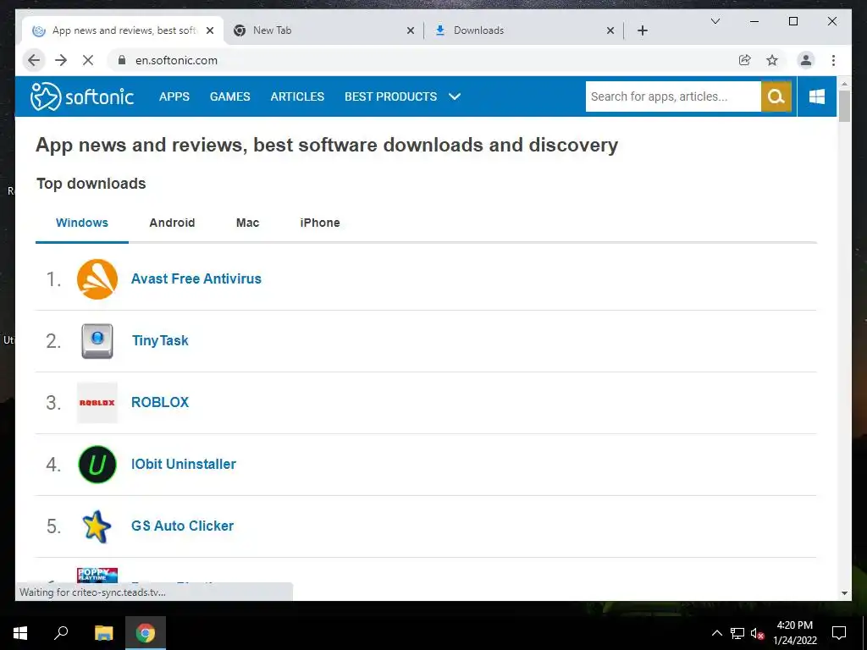
Task: Click the orange search magnifier button
Action: point(776,96)
